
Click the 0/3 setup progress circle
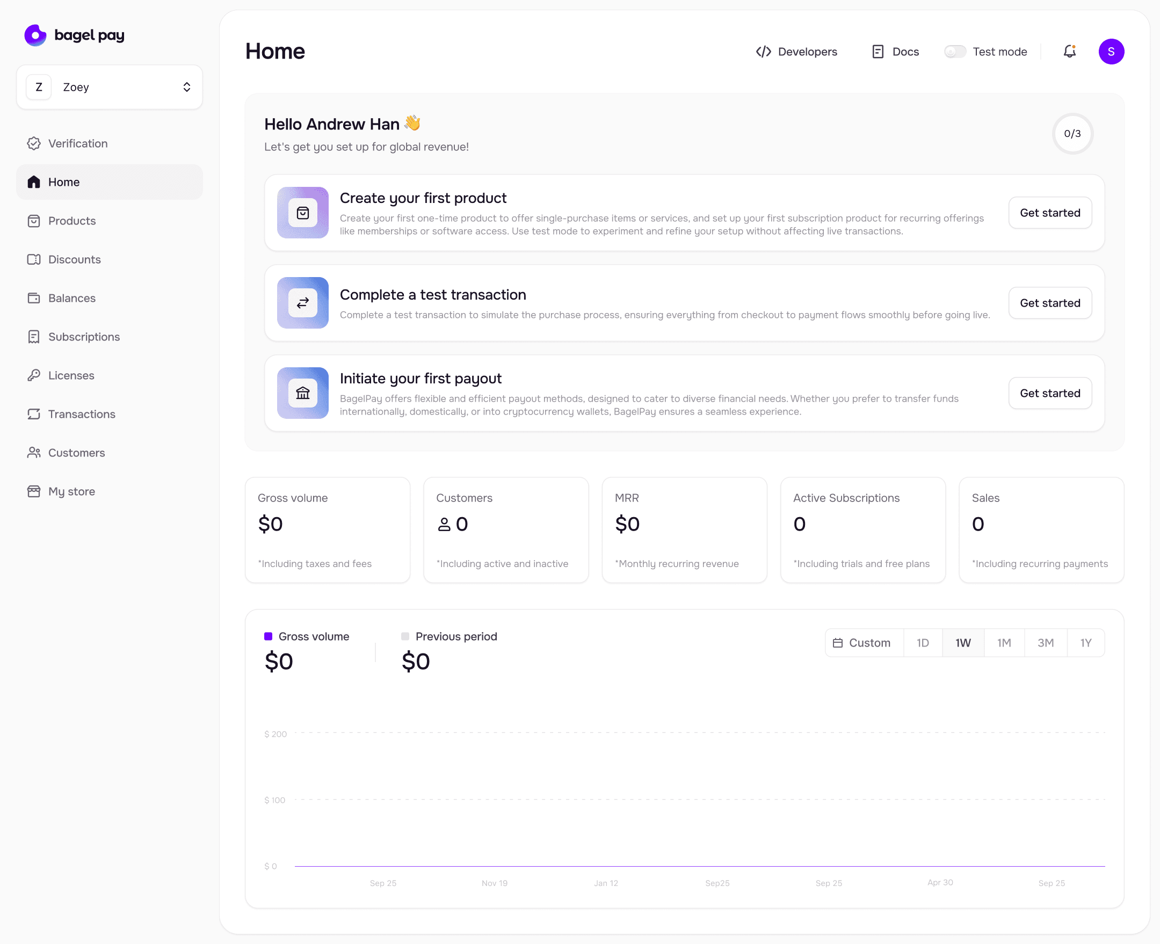(1072, 134)
